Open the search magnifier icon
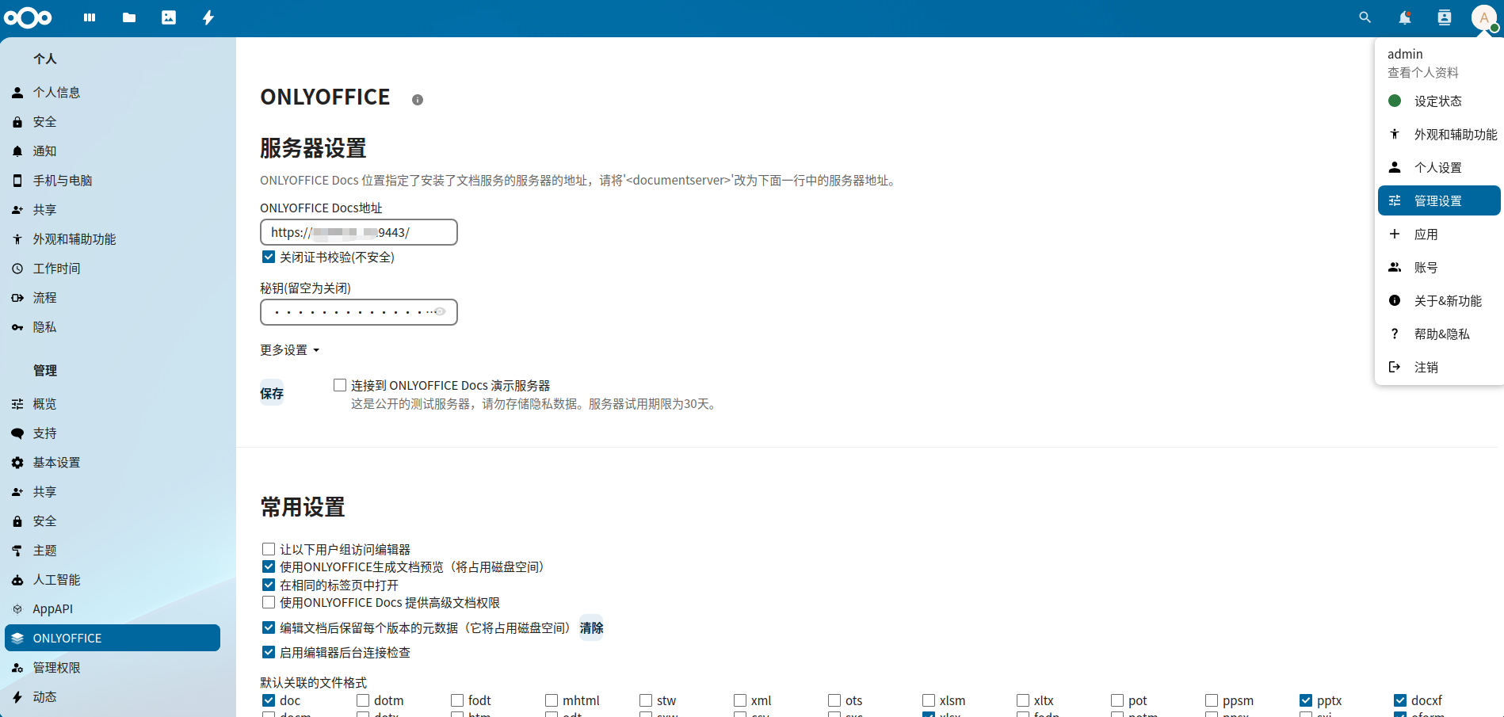Image resolution: width=1504 pixels, height=717 pixels. (1365, 17)
